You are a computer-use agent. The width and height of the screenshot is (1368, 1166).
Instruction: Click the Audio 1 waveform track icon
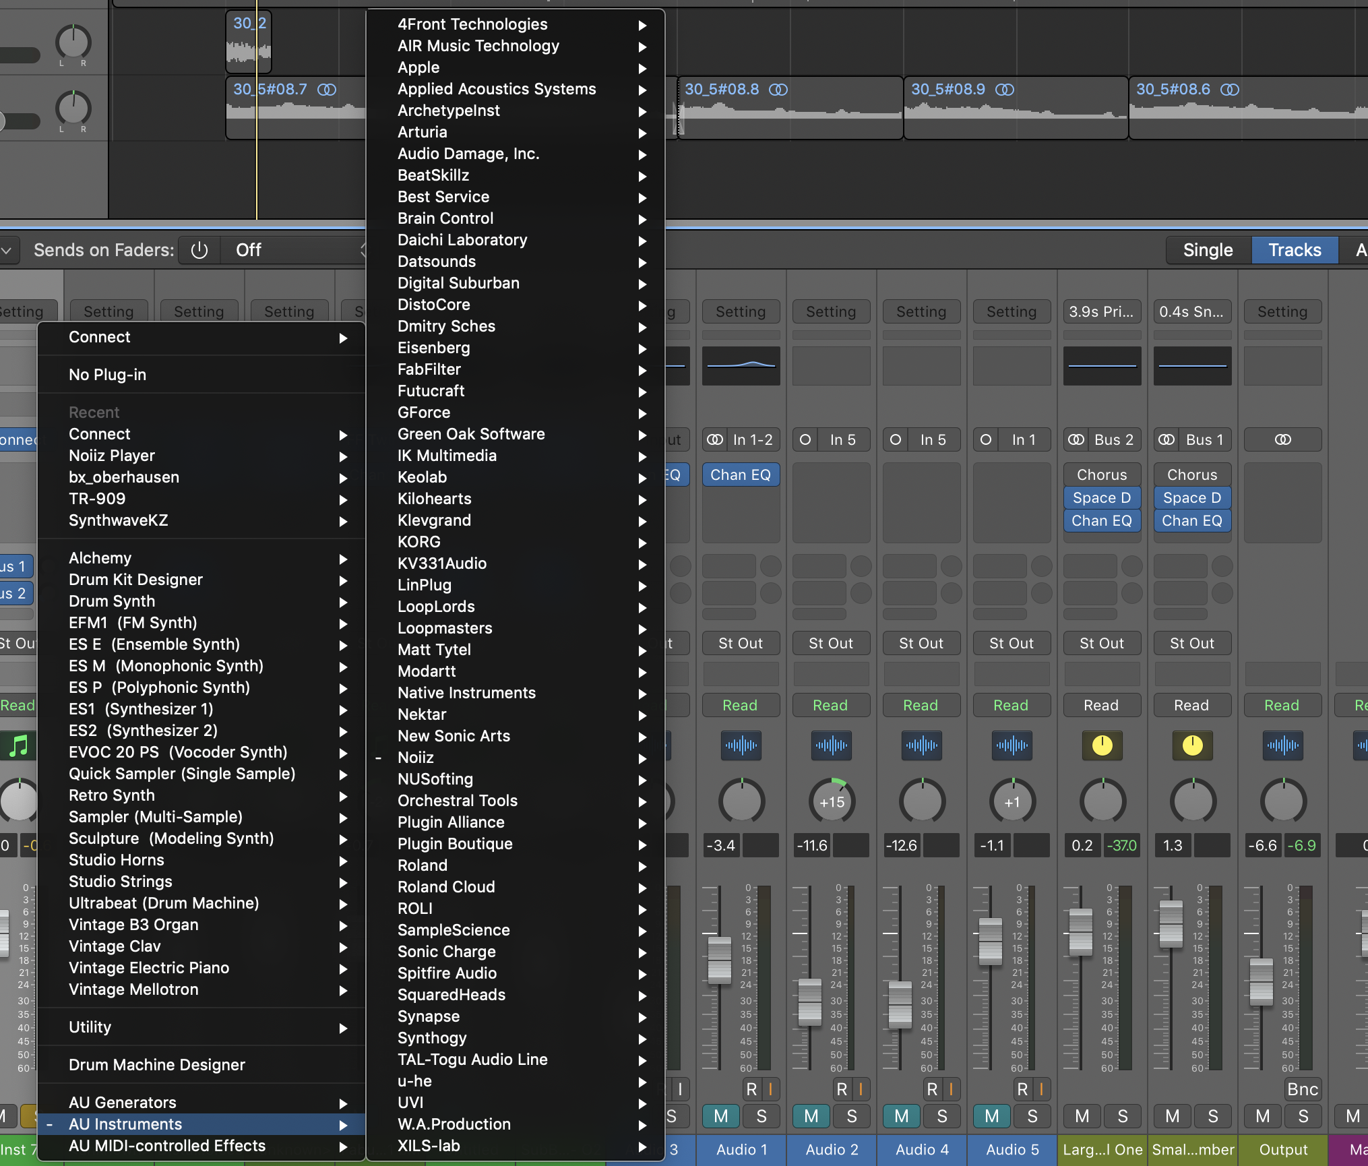coord(741,745)
